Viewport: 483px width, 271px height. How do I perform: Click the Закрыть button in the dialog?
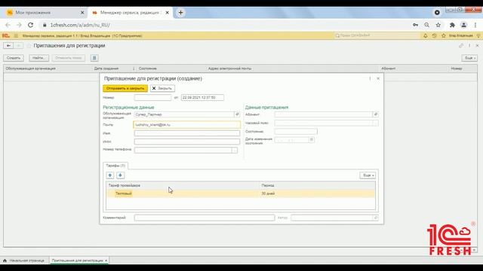click(x=162, y=88)
